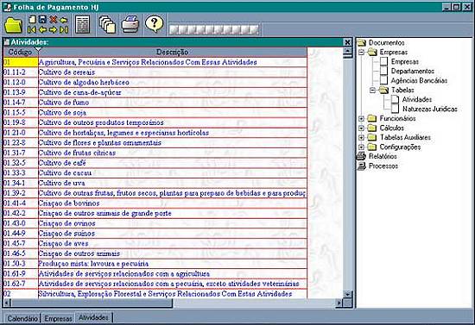Switch to the Empresas bottom tab
The width and height of the screenshot is (475, 325).
58,318
